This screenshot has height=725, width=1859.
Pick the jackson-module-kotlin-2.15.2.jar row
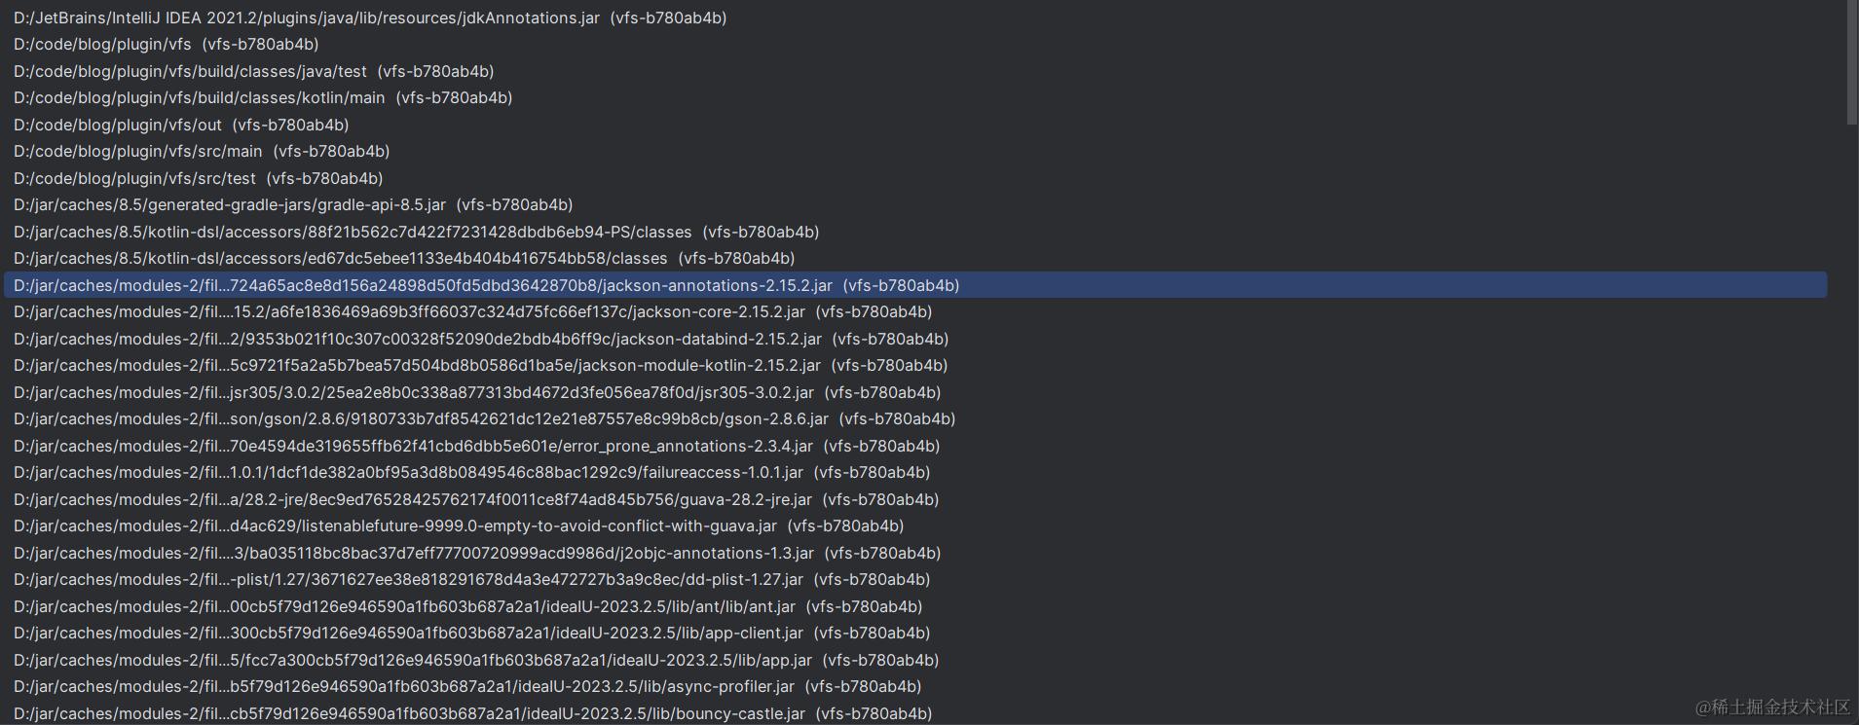point(915,365)
